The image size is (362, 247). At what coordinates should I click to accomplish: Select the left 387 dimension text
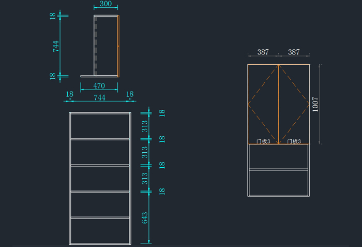[x=263, y=52]
